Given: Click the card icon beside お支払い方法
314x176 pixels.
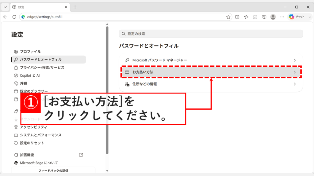Looking at the screenshot, I should 127,72.
